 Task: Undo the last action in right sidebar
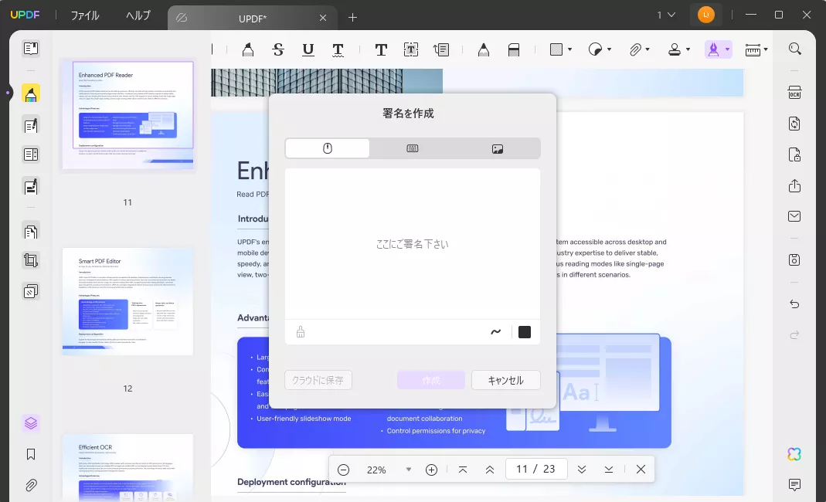point(794,304)
